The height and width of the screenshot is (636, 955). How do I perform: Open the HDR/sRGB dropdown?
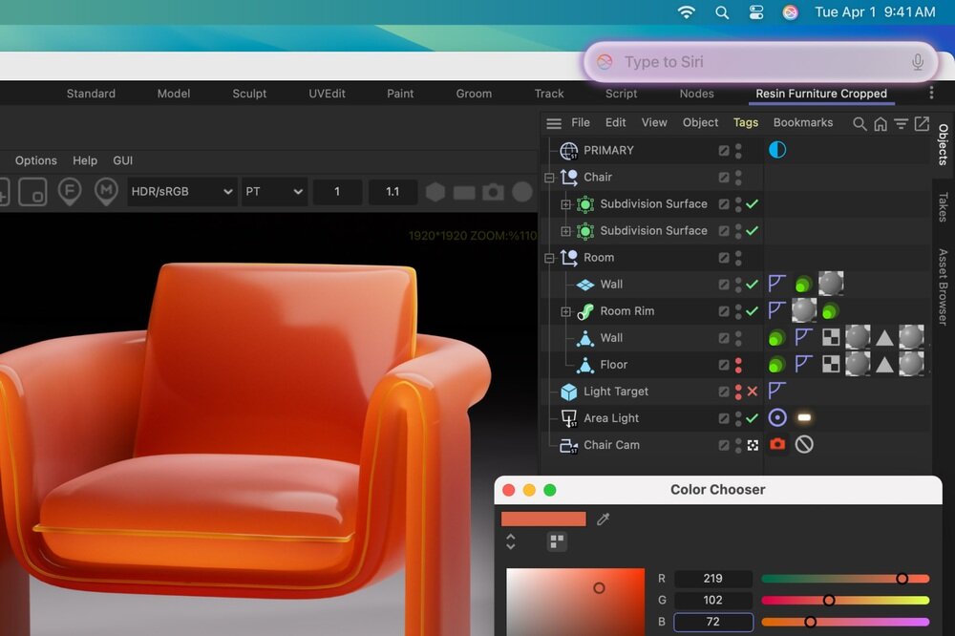pos(181,191)
